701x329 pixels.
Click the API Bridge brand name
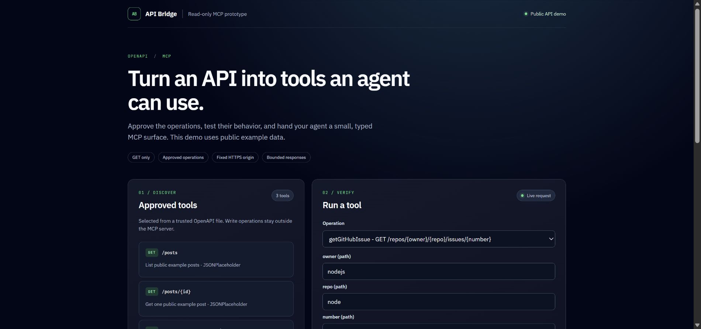pos(161,14)
